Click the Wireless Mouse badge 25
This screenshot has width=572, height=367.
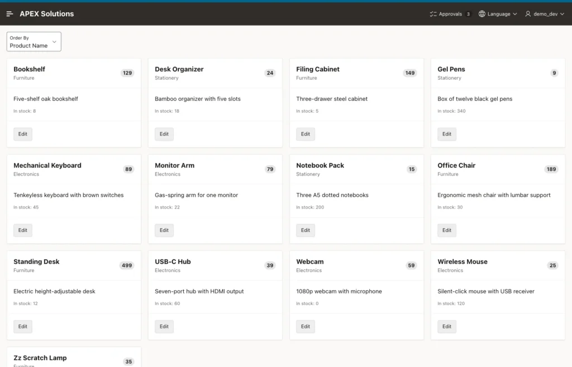(552, 265)
